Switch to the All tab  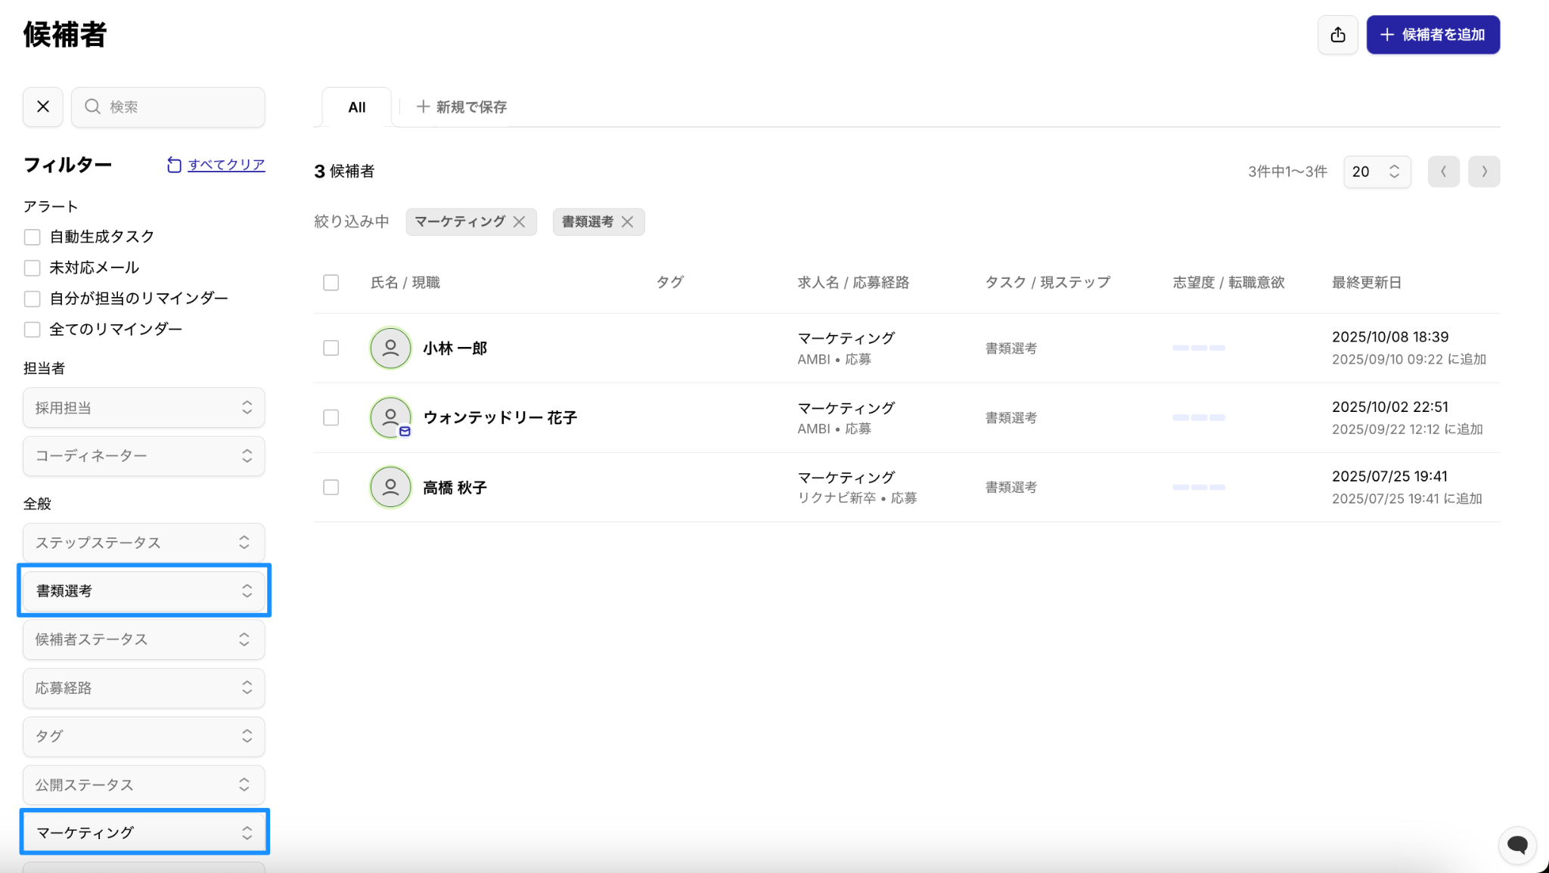[x=356, y=107]
